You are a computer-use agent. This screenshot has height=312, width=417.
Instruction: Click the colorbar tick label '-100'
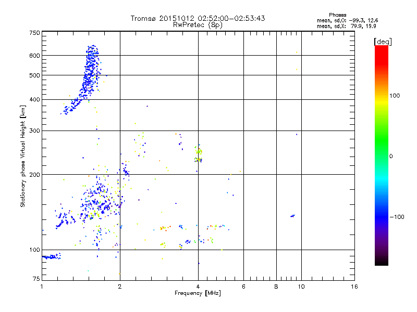click(397, 217)
